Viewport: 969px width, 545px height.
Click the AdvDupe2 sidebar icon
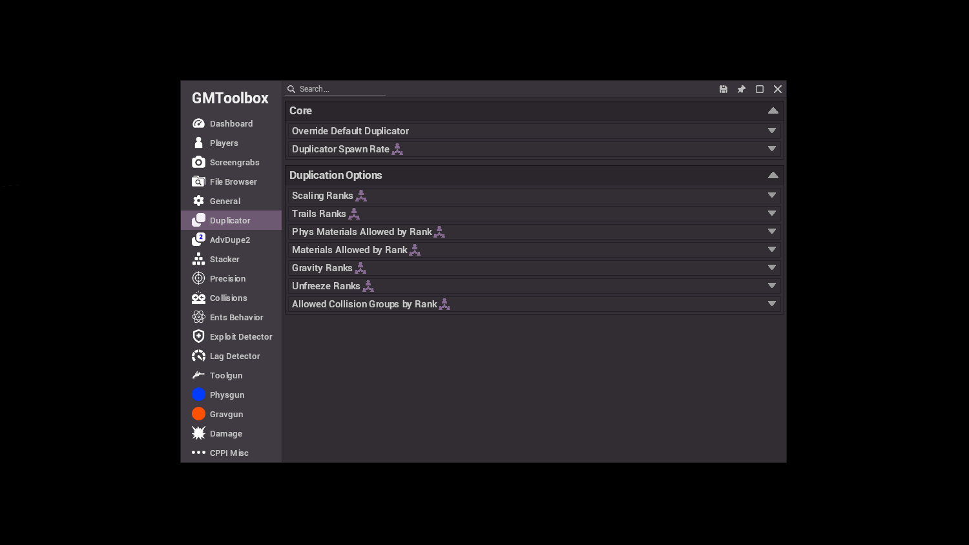pyautogui.click(x=198, y=240)
